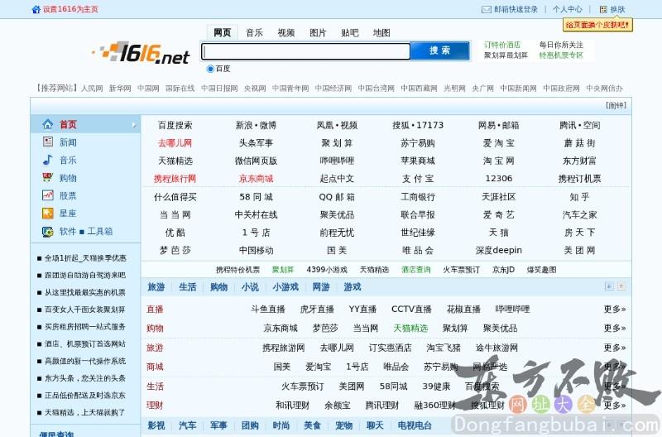
Task: Switch to the 音乐 search tab
Action: (254, 32)
